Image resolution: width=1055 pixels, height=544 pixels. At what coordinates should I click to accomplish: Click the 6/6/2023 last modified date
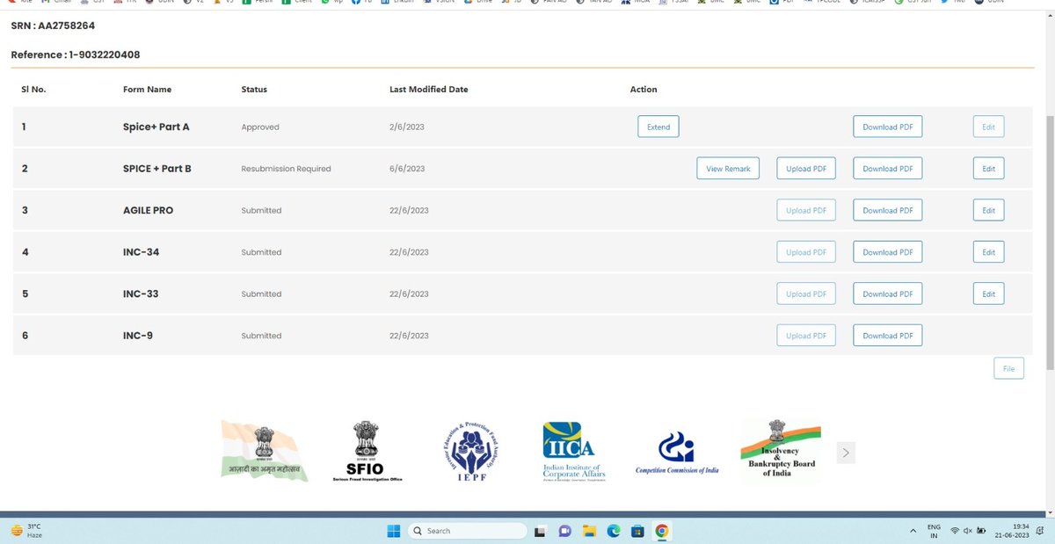(407, 169)
